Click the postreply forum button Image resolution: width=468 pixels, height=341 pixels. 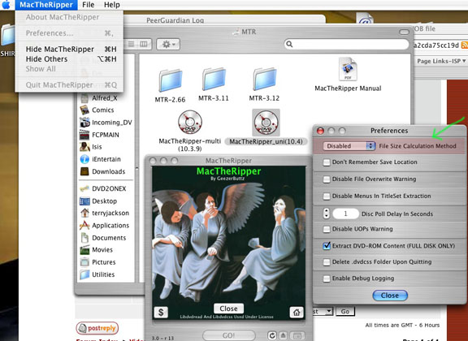click(x=97, y=328)
